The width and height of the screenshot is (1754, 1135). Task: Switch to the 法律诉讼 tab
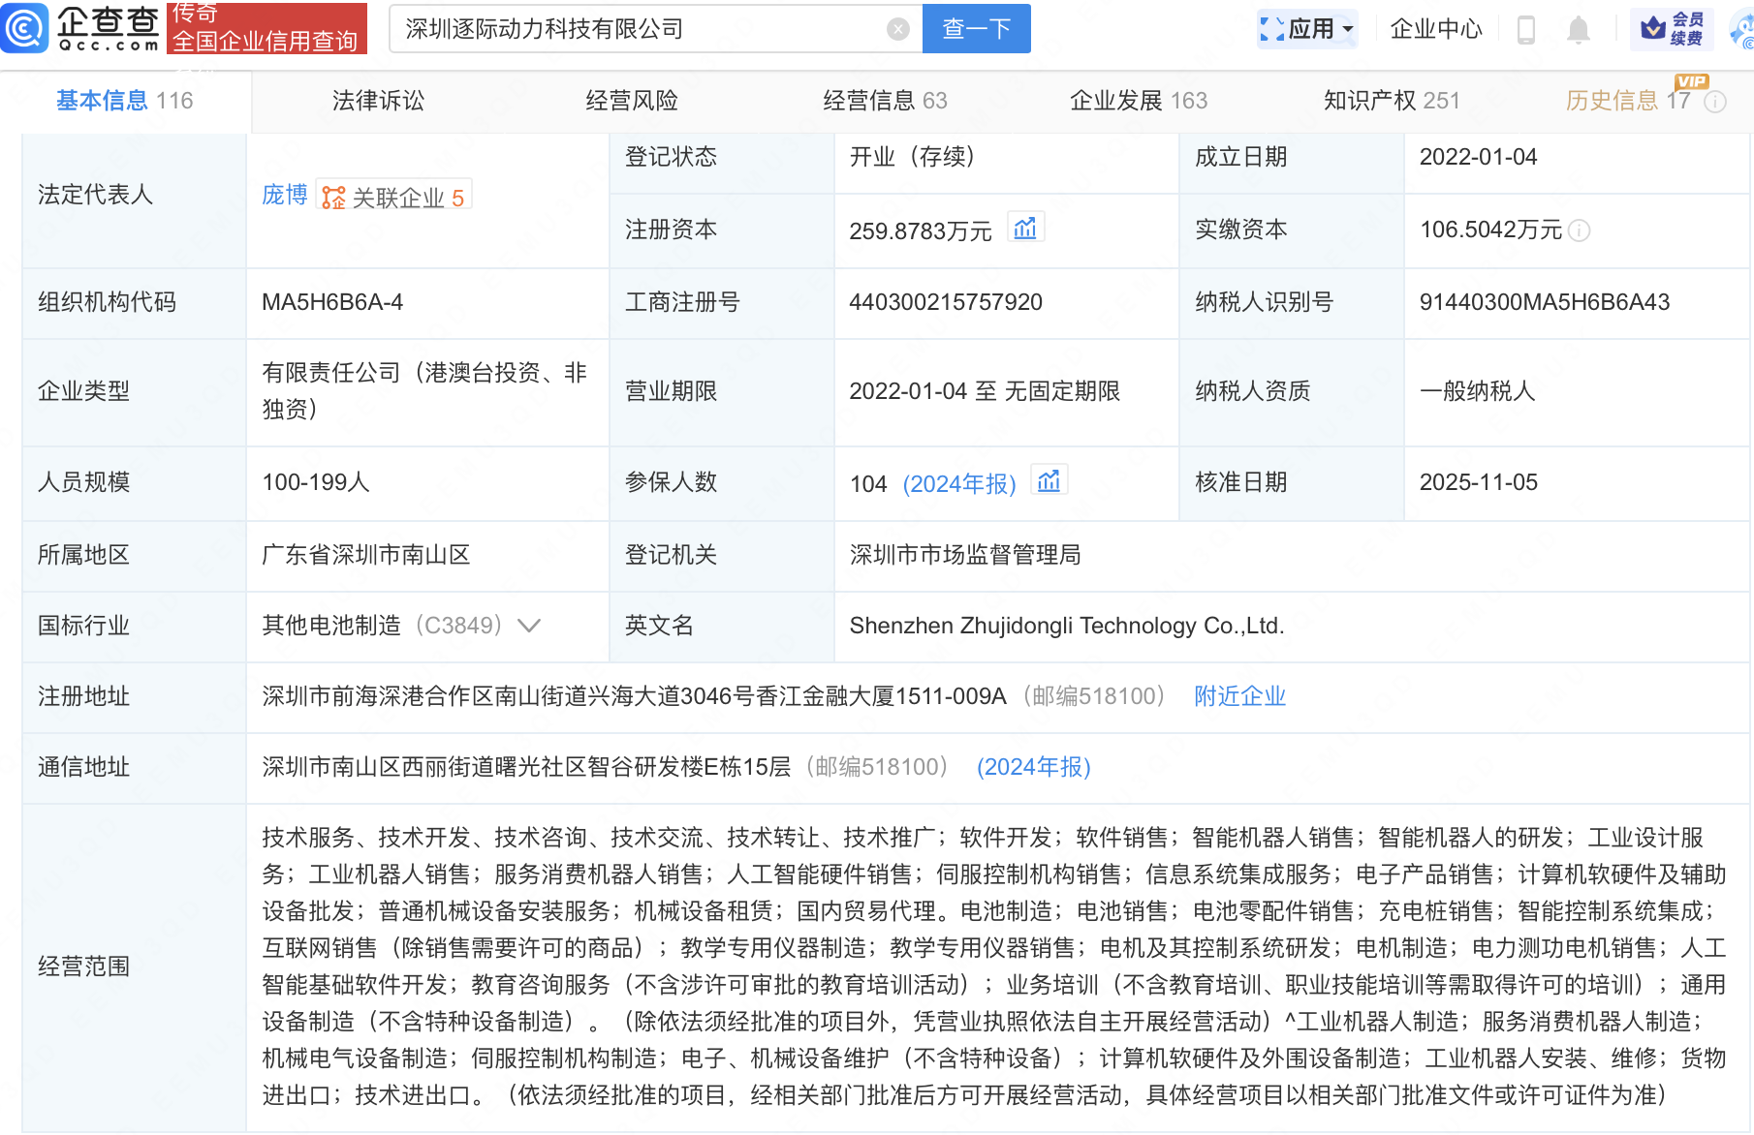(x=378, y=101)
